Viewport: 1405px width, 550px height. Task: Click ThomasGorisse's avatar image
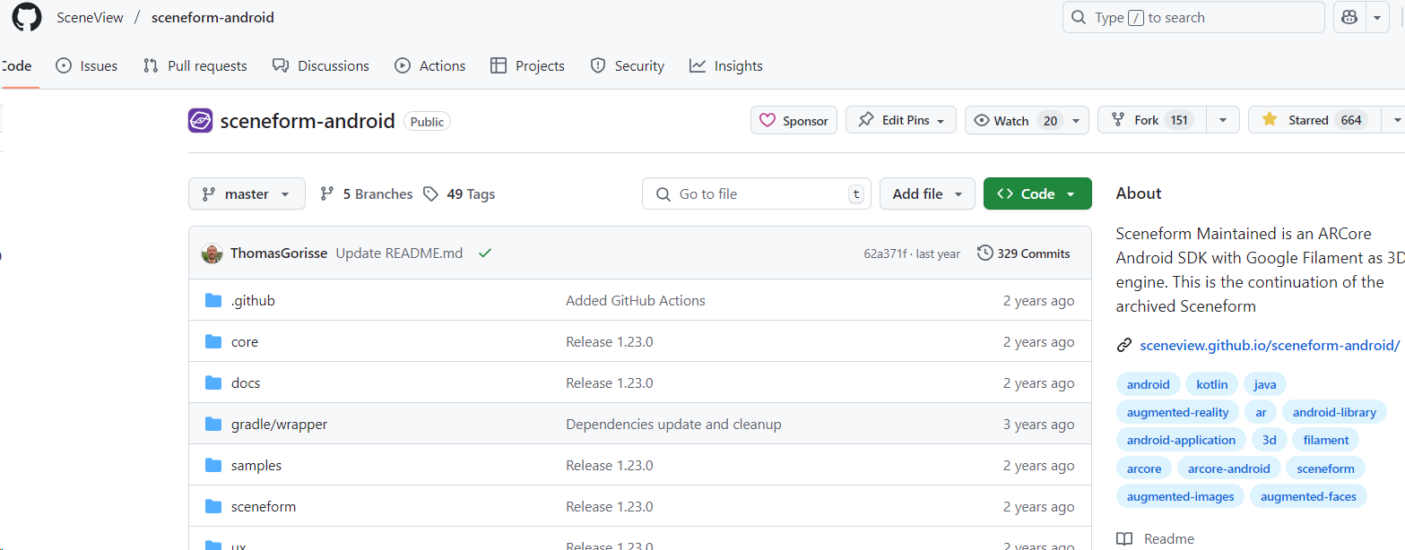click(212, 254)
